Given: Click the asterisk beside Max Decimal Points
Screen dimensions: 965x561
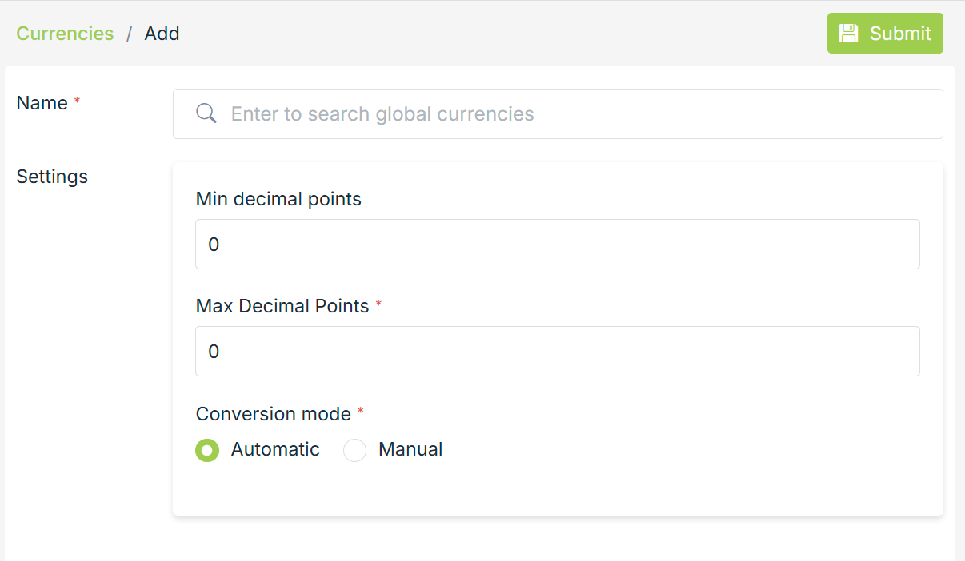Looking at the screenshot, I should tap(378, 304).
